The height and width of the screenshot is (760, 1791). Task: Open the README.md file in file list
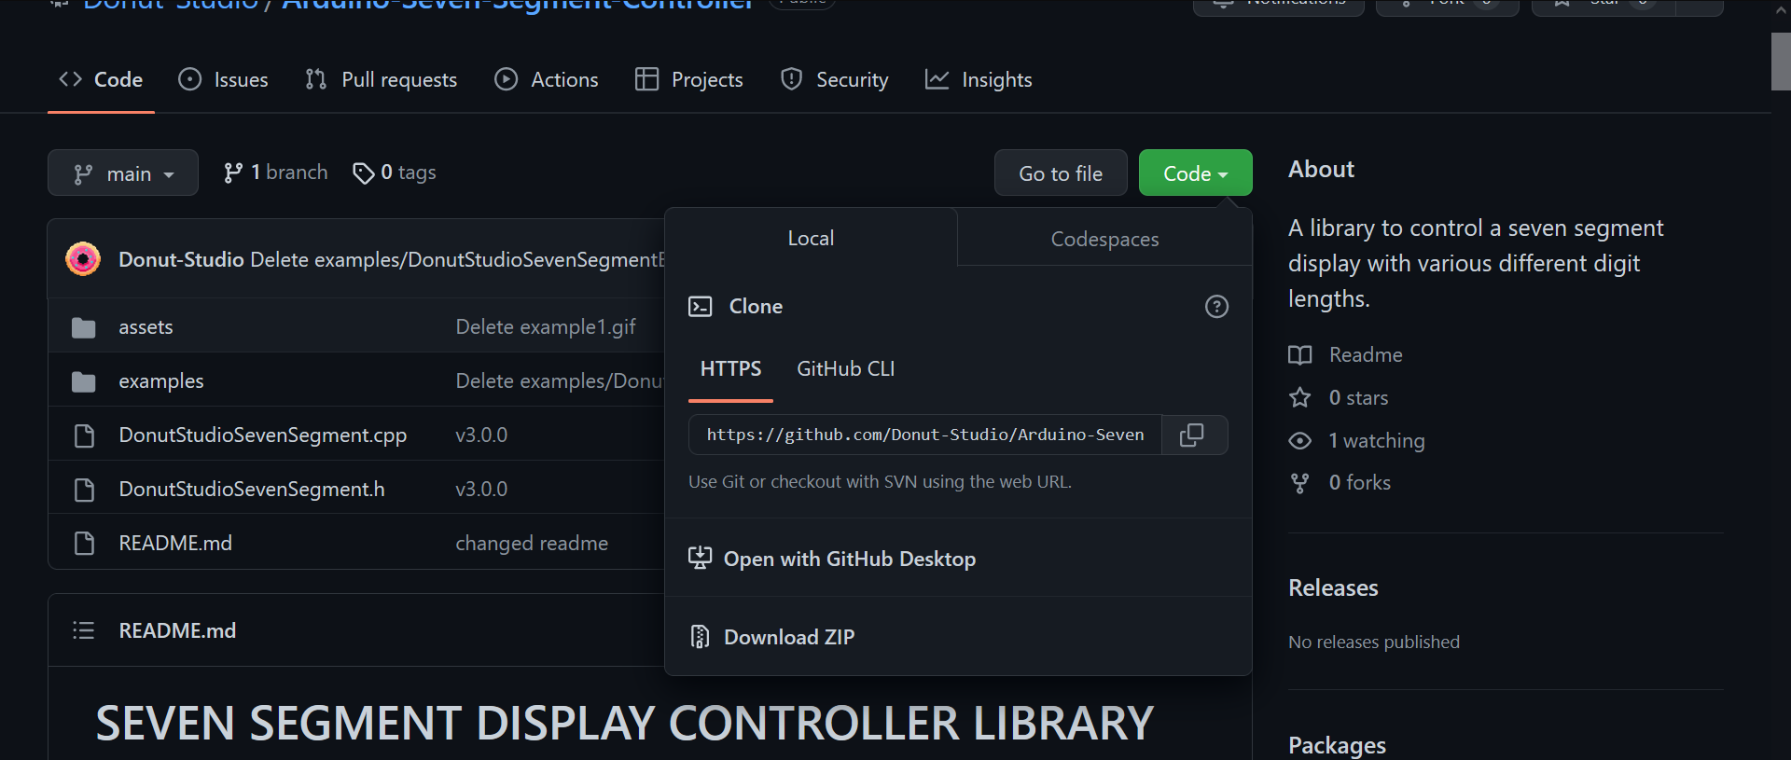coord(175,544)
